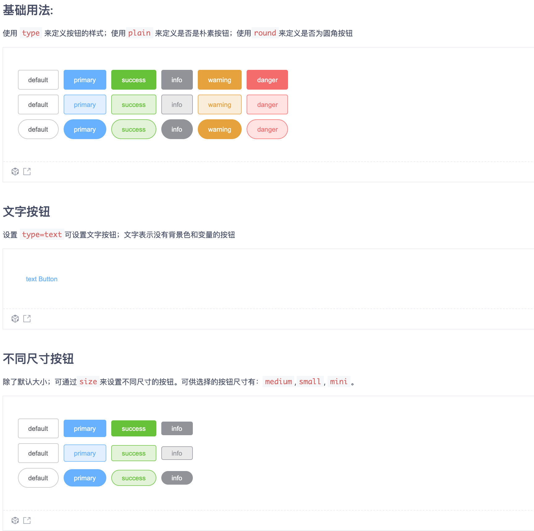Viewport: 534px width, 531px height.
Task: Click solid orange square warning button
Action: tap(220, 80)
